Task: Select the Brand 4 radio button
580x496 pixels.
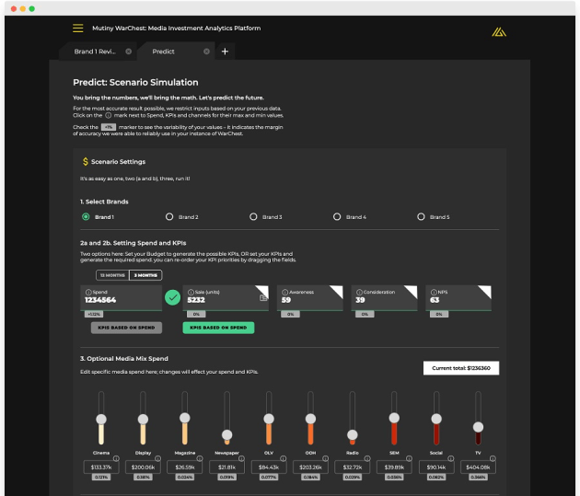Action: [x=337, y=216]
